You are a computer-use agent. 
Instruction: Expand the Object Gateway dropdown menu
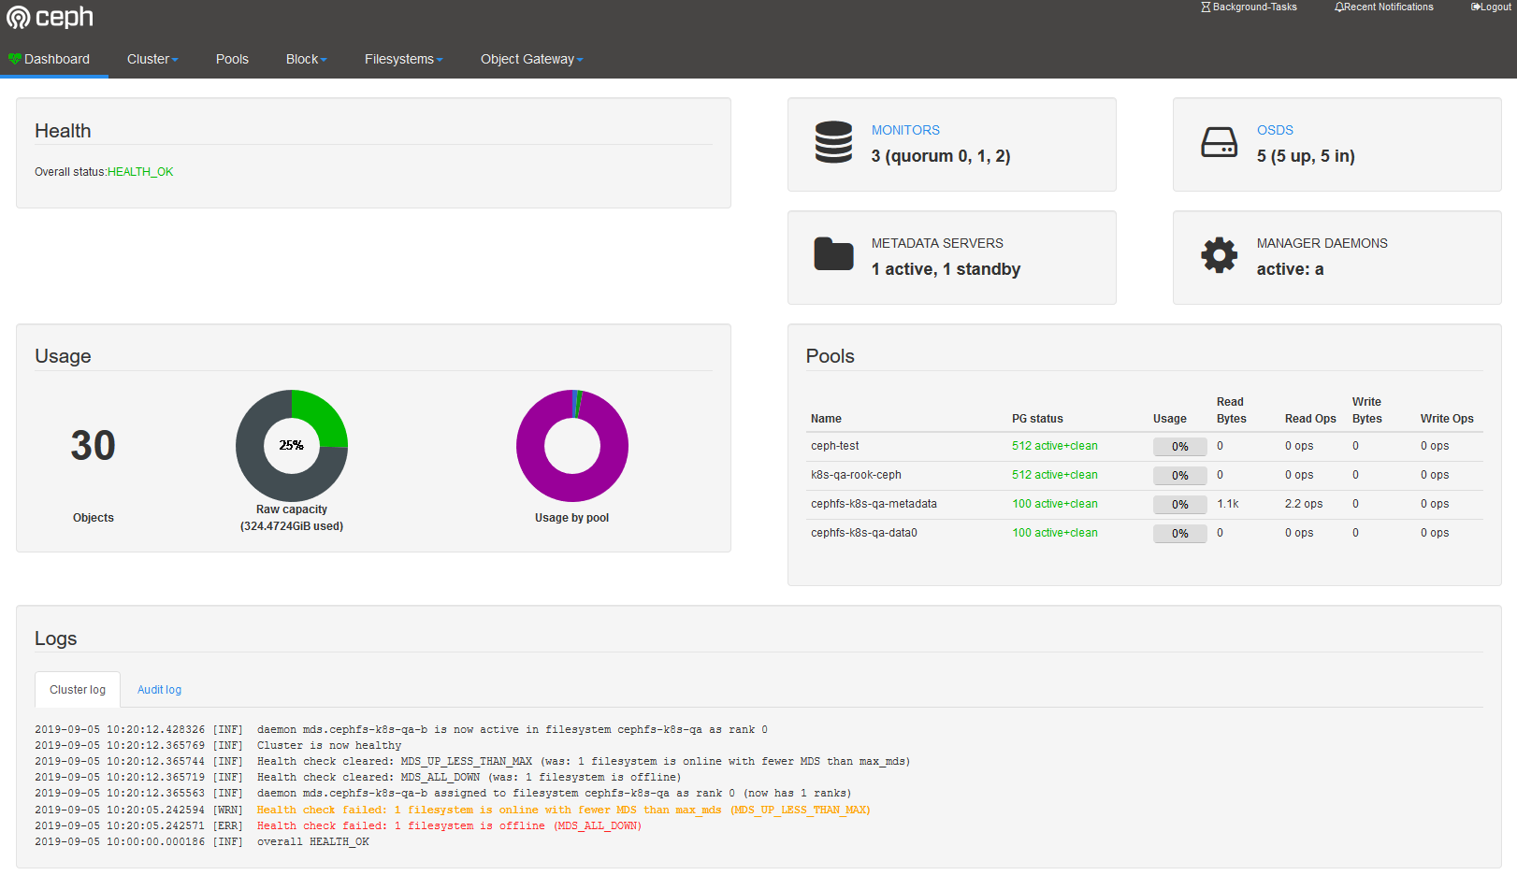(531, 59)
